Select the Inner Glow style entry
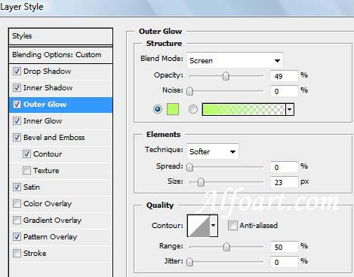Screen dimensions: 354x277 [x=60, y=121]
